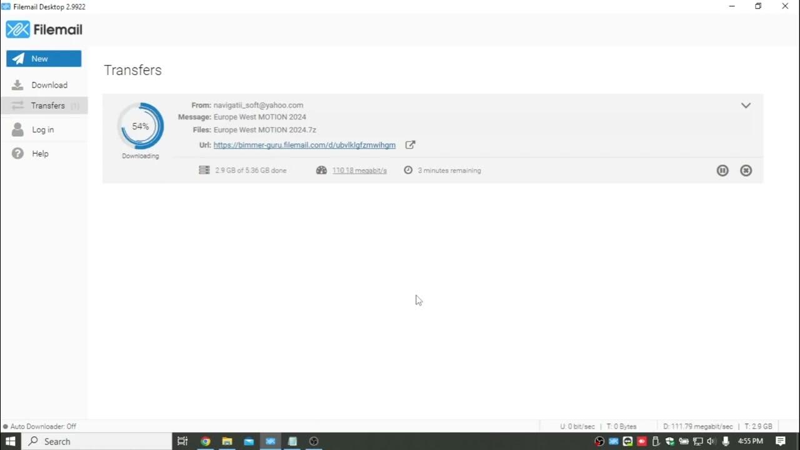Open the Log in page
800x450 pixels.
(x=44, y=129)
